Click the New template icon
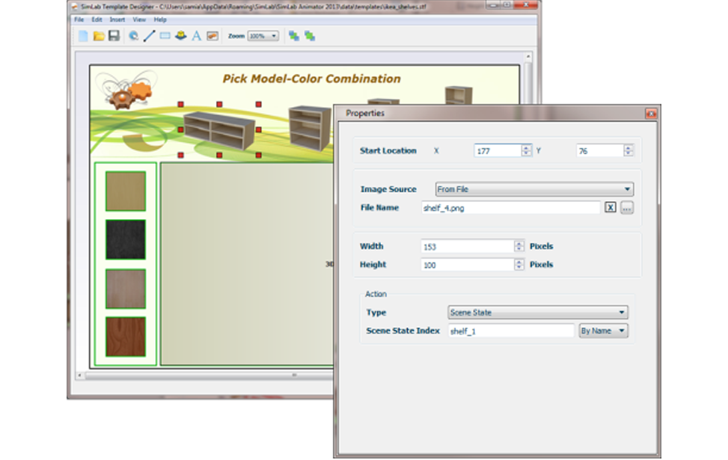Screen dimensions: 728x460 click(83, 36)
